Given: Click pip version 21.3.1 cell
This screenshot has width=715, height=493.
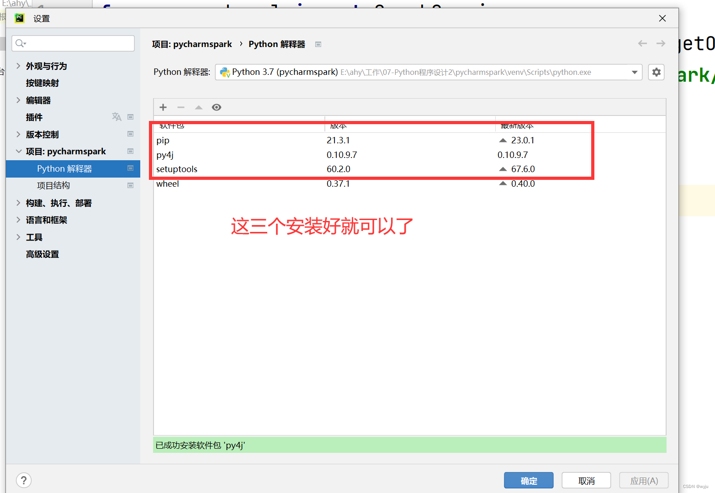Looking at the screenshot, I should pyautogui.click(x=338, y=140).
